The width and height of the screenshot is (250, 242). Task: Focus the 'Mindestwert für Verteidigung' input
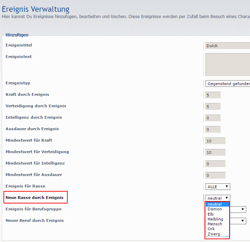click(215, 152)
